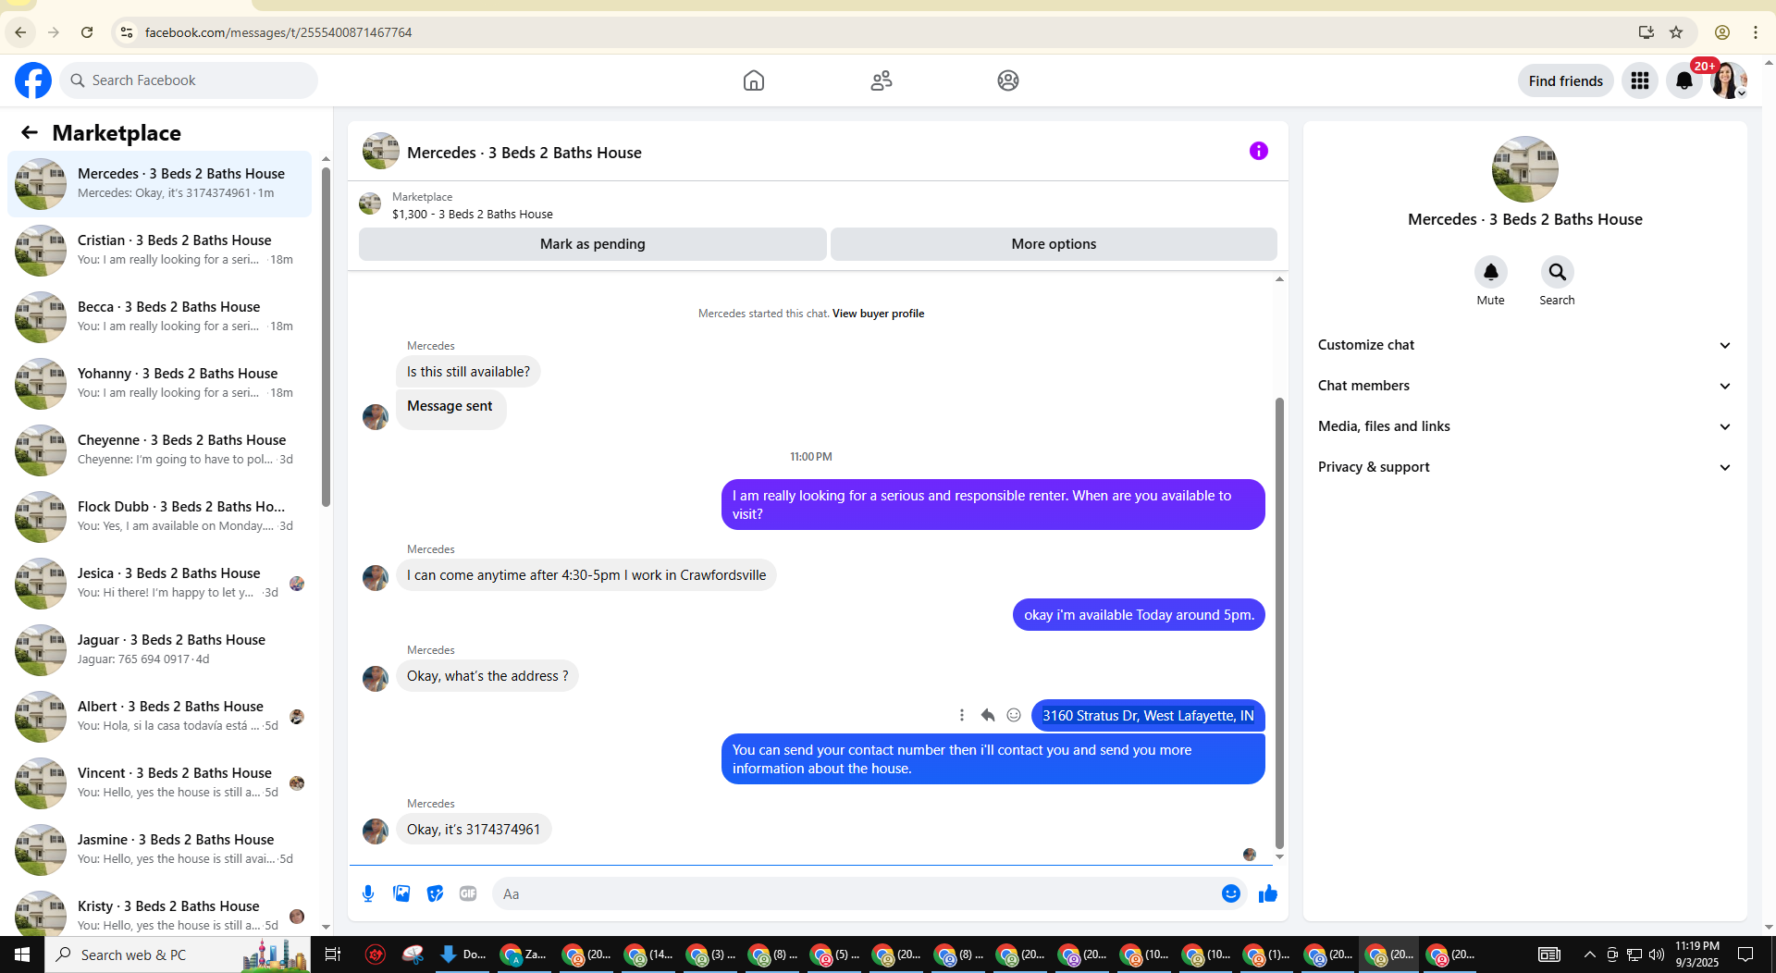Focus the Aa message text box
Viewport: 1776px width, 973px height.
click(856, 893)
